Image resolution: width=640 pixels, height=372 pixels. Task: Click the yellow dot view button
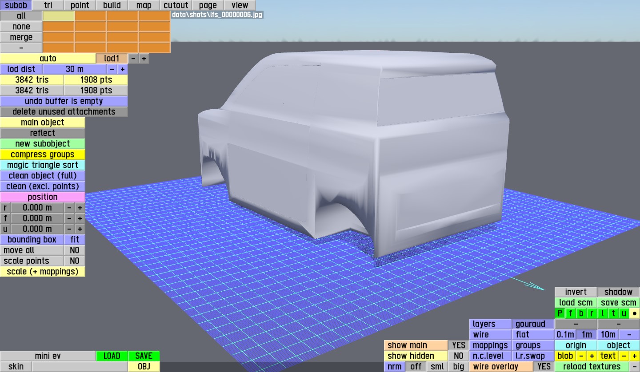pyautogui.click(x=635, y=313)
